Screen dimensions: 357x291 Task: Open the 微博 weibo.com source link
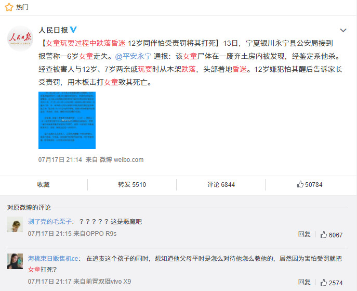click(x=122, y=160)
